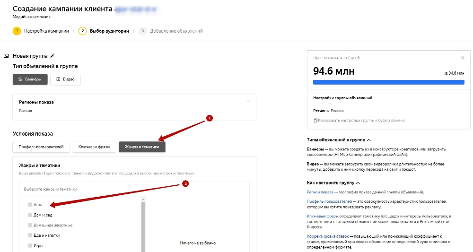The image size is (473, 252).
Task: Click step 1 circle Настройка кампании
Action: coord(17,31)
